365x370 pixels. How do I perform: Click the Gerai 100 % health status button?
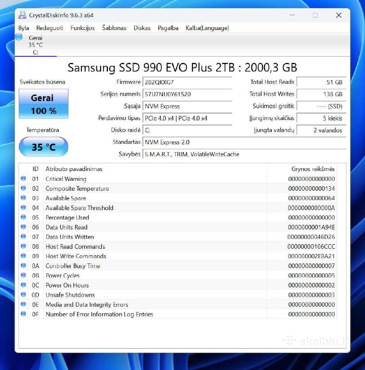pos(44,104)
